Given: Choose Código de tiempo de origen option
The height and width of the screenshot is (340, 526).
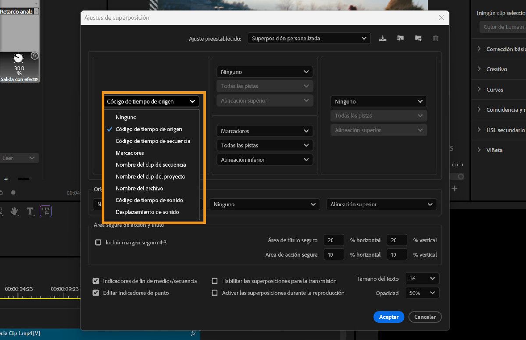Looking at the screenshot, I should coord(151,129).
